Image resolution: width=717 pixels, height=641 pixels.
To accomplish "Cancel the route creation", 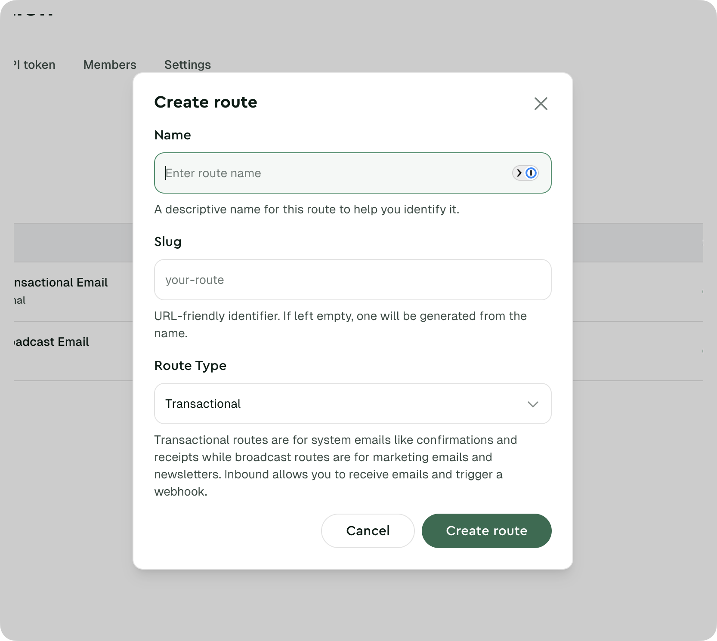I will (367, 531).
